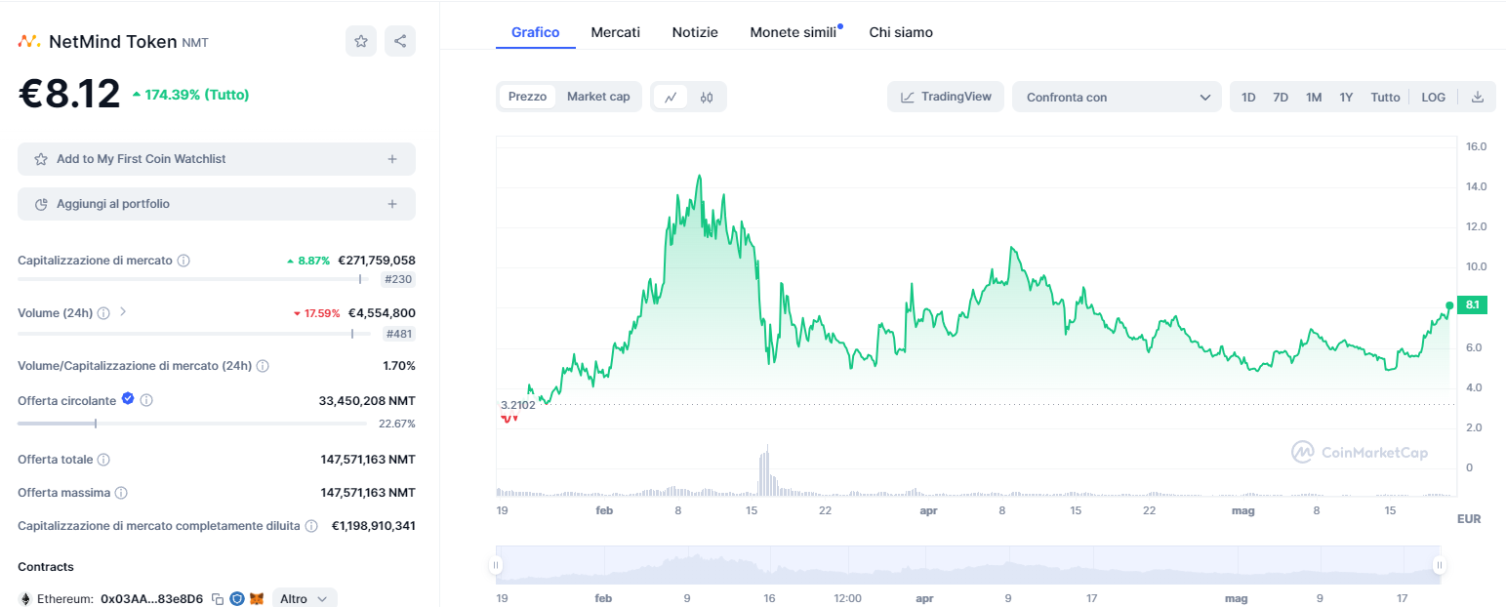Open the Mercati tab
Screen dimensions: 1506x607
(x=615, y=32)
